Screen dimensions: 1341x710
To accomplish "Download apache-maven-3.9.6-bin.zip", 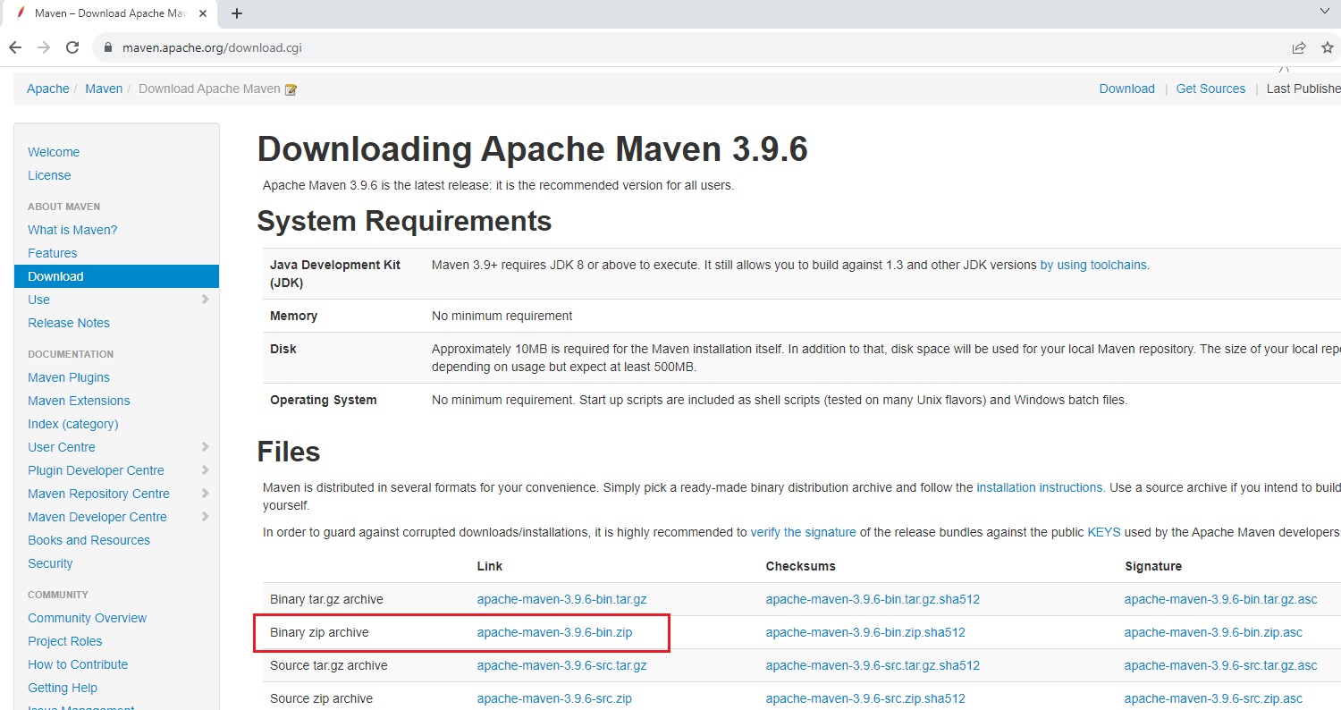I will pos(554,632).
